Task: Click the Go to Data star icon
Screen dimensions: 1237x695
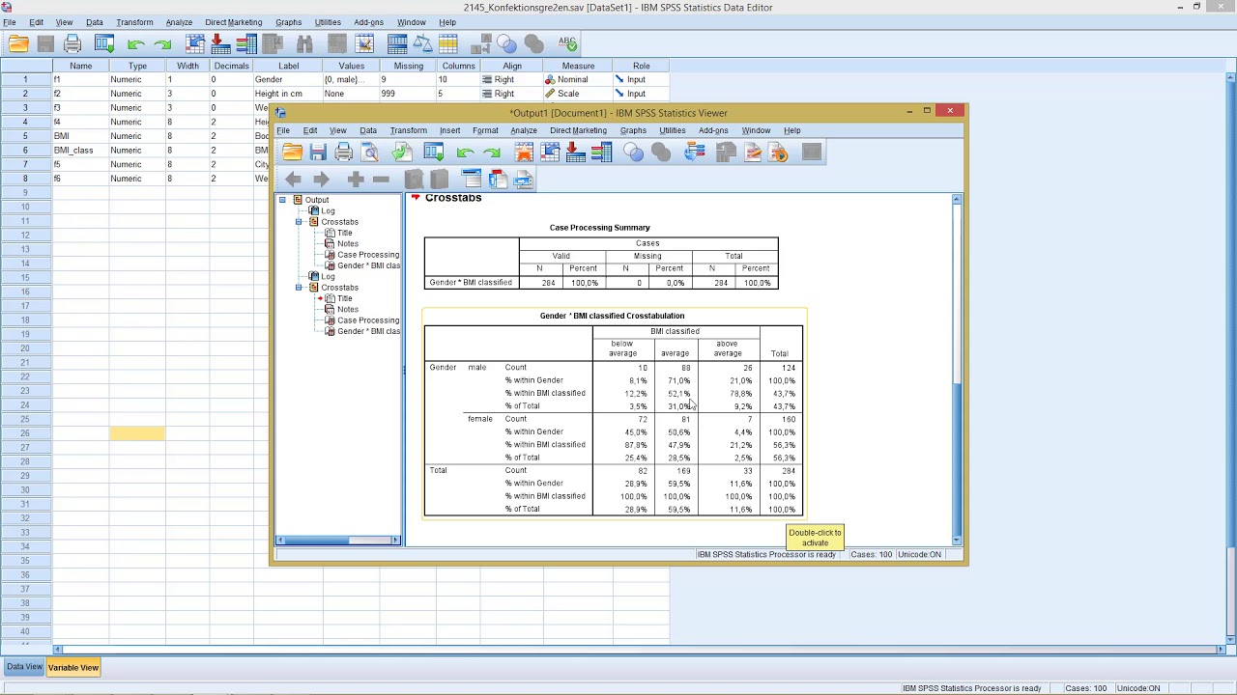Action: 524,153
